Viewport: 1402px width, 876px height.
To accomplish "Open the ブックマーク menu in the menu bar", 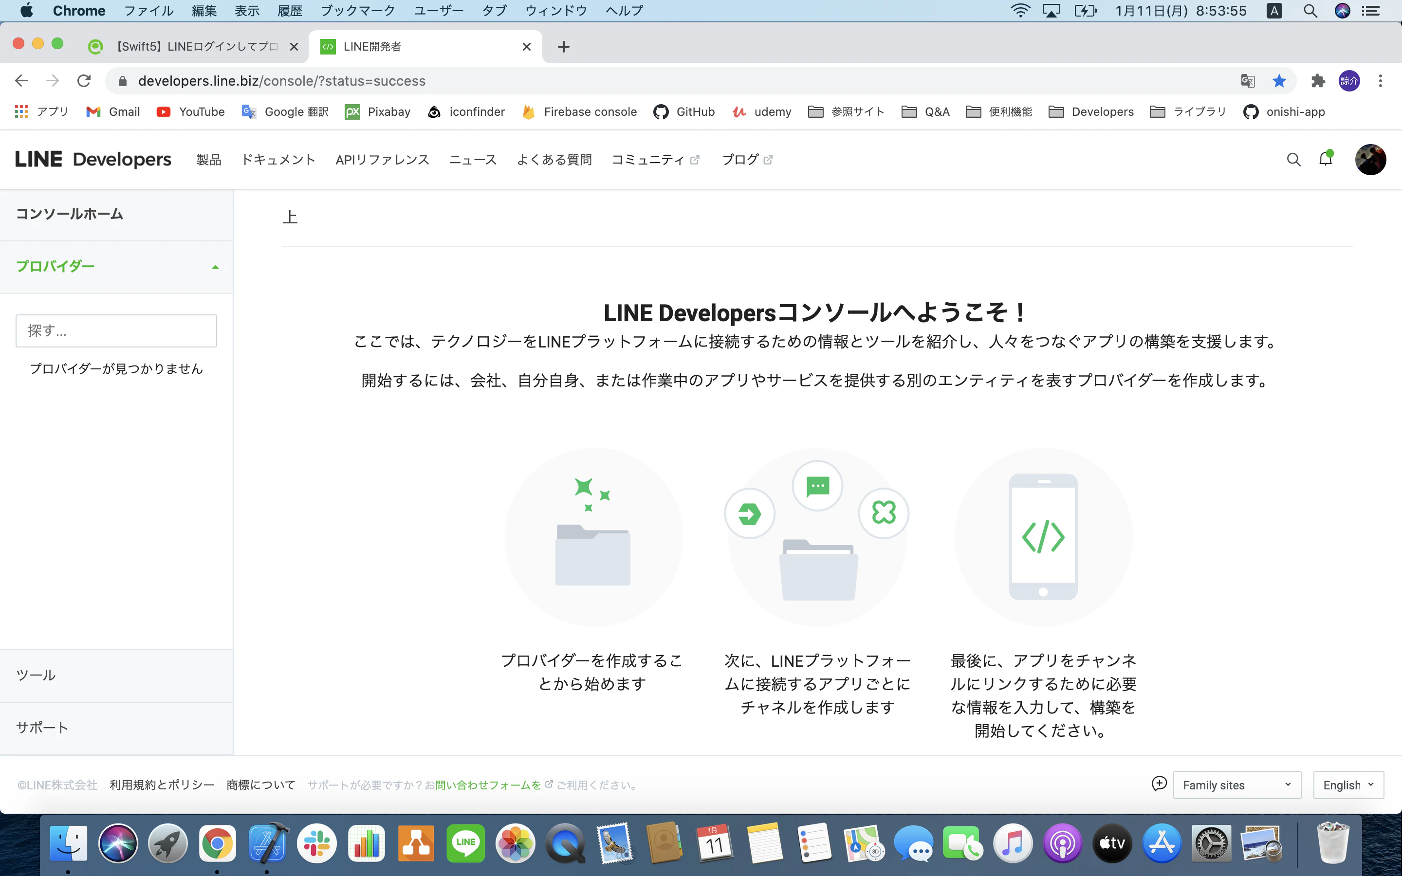I will (x=358, y=10).
